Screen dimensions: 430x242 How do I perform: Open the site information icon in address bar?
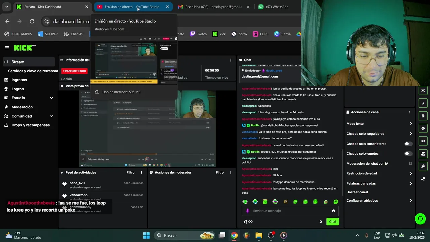pos(47,22)
